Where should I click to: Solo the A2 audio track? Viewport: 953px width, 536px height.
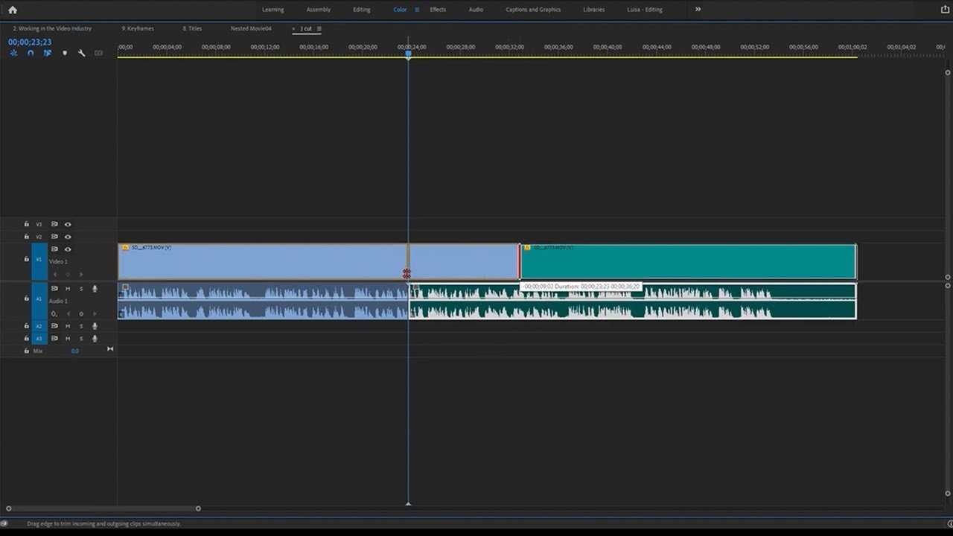[80, 326]
